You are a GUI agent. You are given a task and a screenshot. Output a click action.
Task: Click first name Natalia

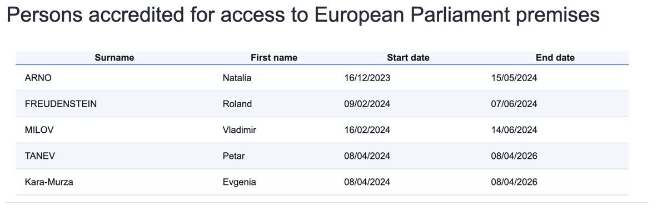tap(237, 78)
